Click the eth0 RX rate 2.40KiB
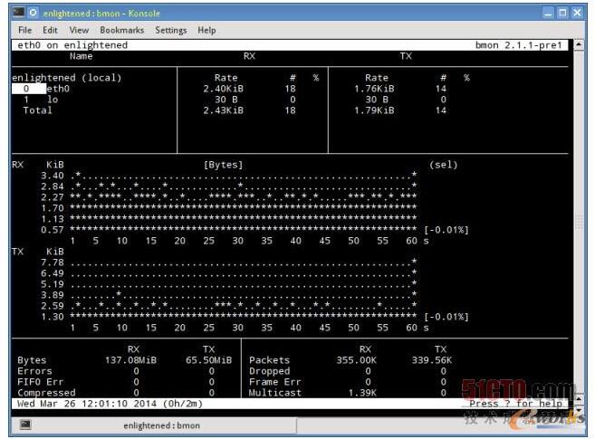595x439 pixels. tap(223, 89)
